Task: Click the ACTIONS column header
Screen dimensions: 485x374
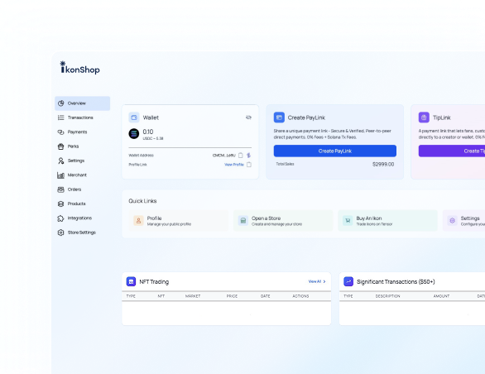Action: [x=300, y=296]
